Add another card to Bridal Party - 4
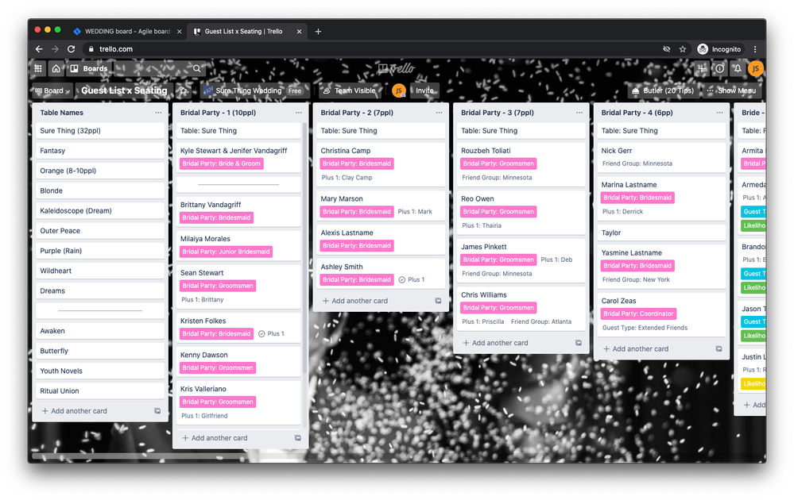 636,349
